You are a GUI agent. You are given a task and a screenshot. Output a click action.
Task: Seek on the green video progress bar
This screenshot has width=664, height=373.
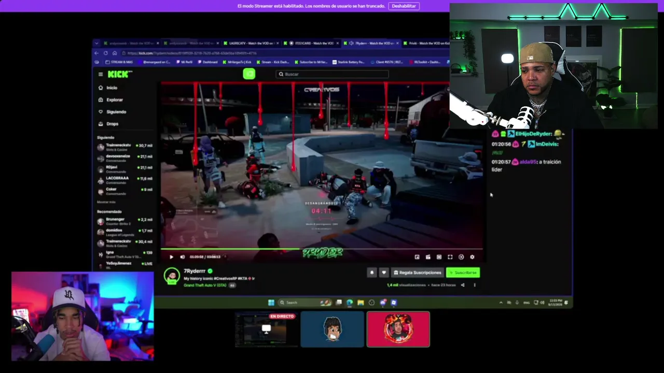click(322, 249)
